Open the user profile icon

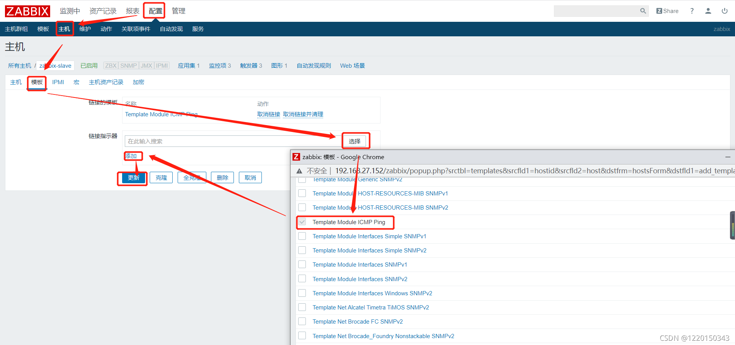(708, 11)
